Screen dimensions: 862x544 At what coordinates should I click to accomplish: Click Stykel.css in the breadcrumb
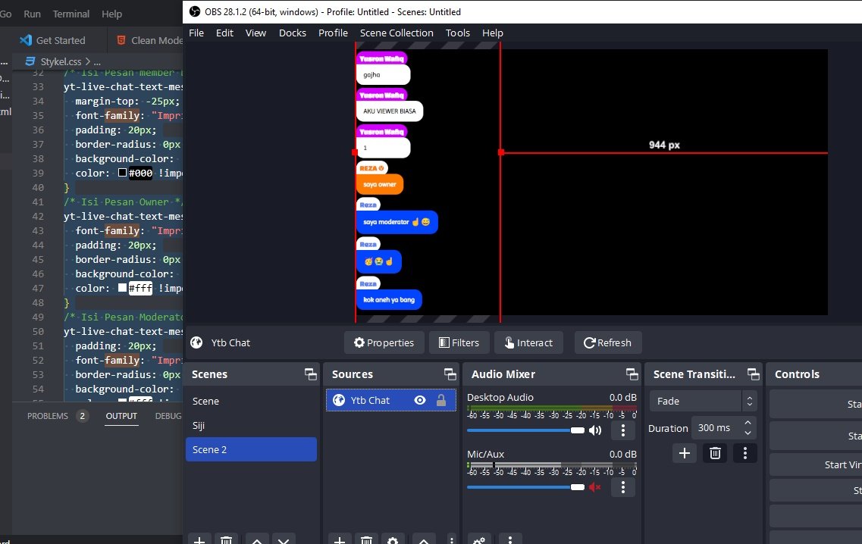coord(61,61)
